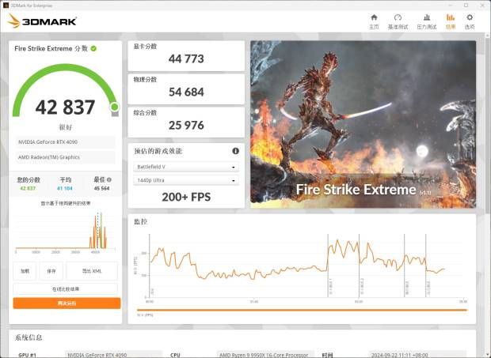Image resolution: width=491 pixels, height=358 pixels.
Task: Click the 物理分数 value 54 684
Action: [186, 92]
